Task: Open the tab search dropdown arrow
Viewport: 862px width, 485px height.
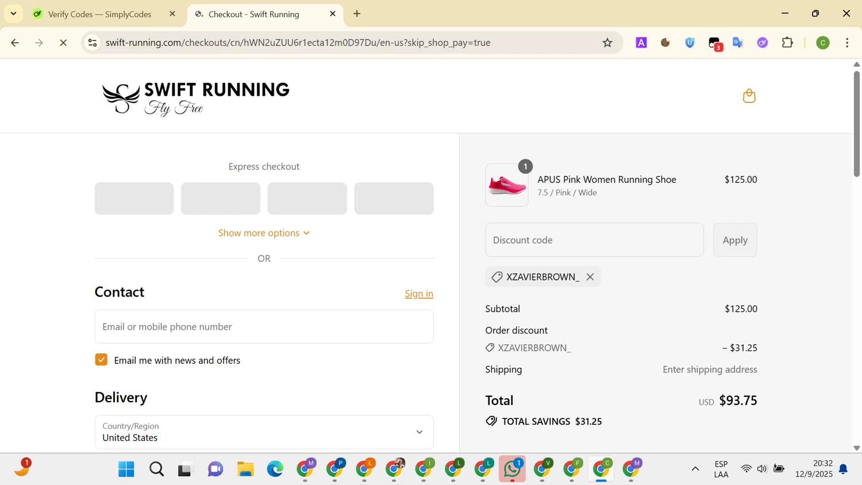Action: 13,14
